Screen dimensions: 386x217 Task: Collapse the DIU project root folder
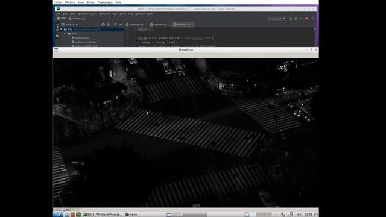click(x=62, y=30)
